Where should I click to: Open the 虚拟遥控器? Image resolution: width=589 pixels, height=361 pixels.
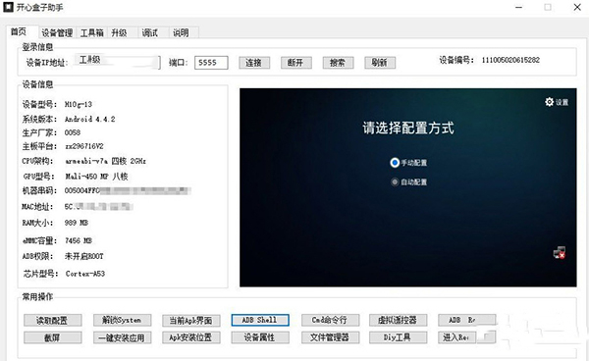click(x=398, y=320)
